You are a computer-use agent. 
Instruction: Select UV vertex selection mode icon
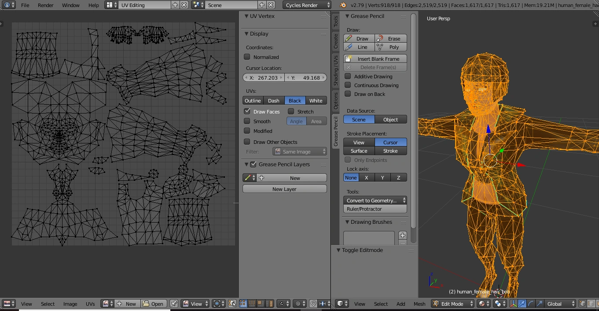tap(243, 304)
